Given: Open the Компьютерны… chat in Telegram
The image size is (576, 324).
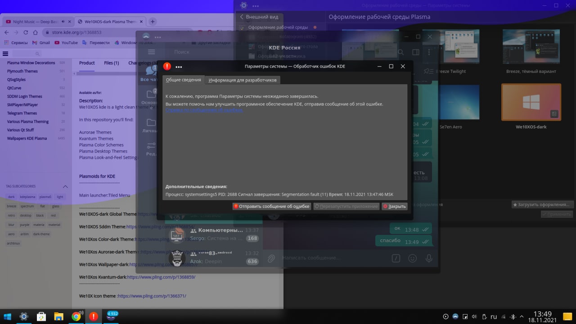Looking at the screenshot, I should [214, 234].
